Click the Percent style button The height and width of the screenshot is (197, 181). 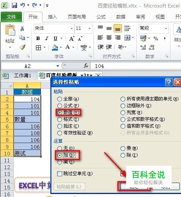[156, 38]
